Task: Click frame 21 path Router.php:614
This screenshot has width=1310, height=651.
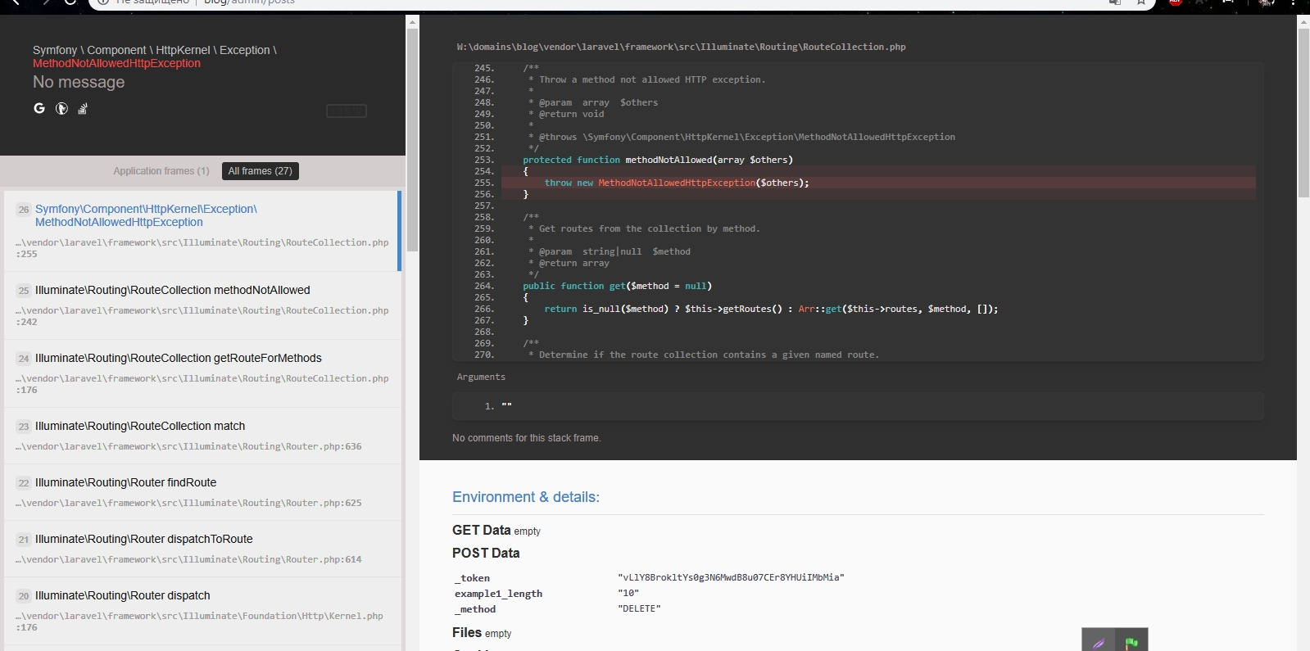Action: [x=188, y=559]
